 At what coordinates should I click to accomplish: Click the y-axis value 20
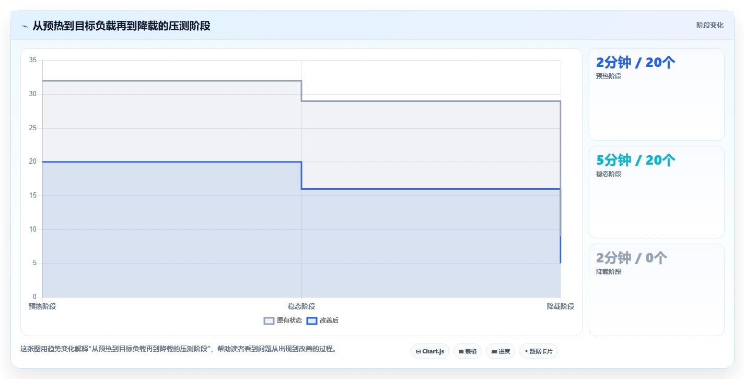click(x=33, y=162)
